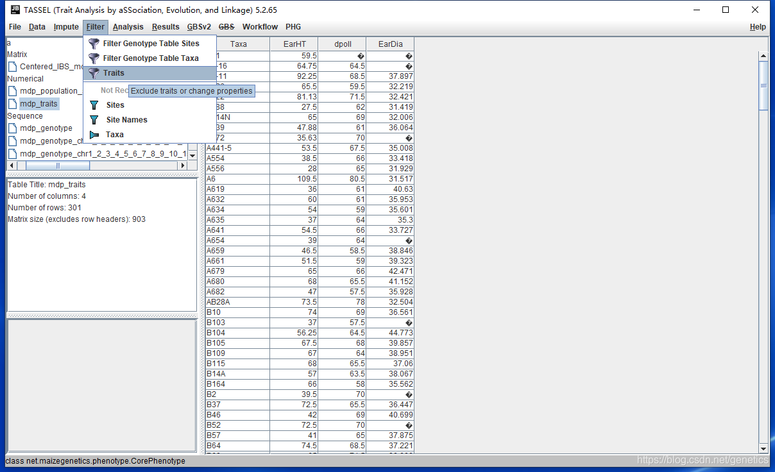Select the taxa cell AB28A
The width and height of the screenshot is (775, 472).
(x=238, y=302)
